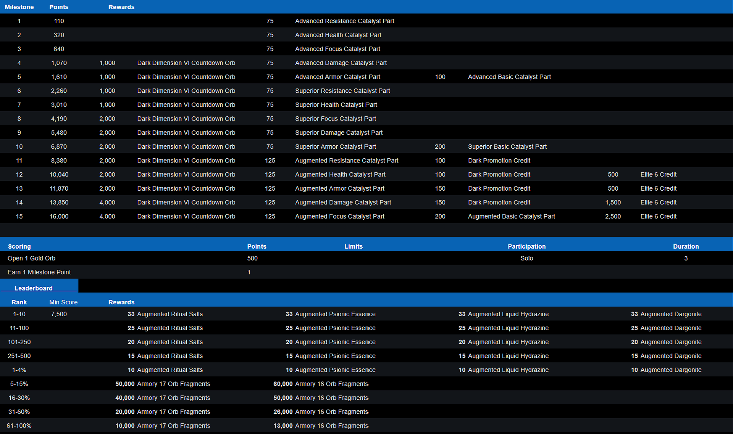This screenshot has width=733, height=434.
Task: Click the 500 points value for Gold Orb
Action: point(252,258)
